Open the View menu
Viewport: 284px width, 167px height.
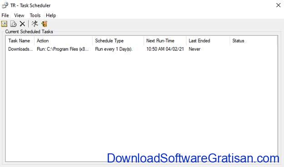coord(19,15)
